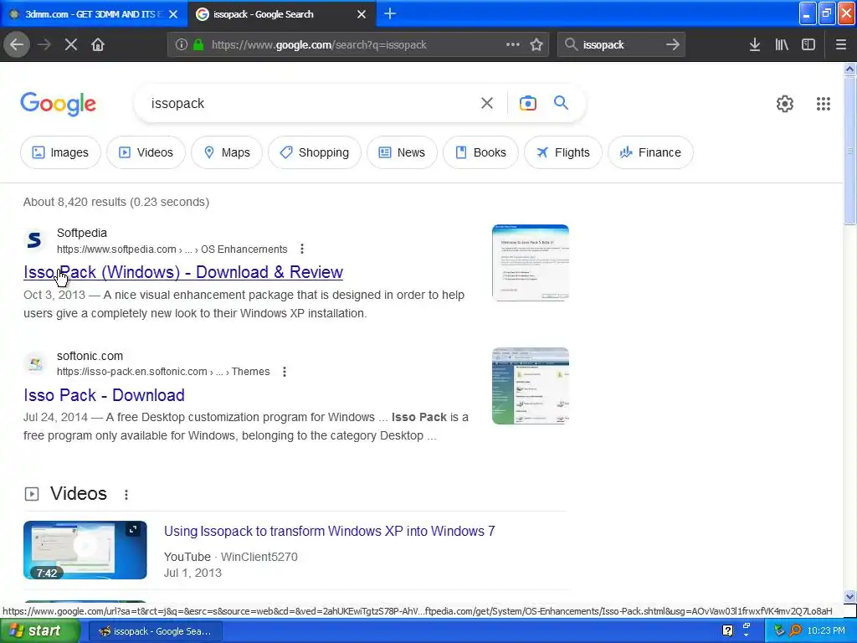Image resolution: width=857 pixels, height=643 pixels.
Task: Open a new browser tab with plus
Action: pos(390,13)
